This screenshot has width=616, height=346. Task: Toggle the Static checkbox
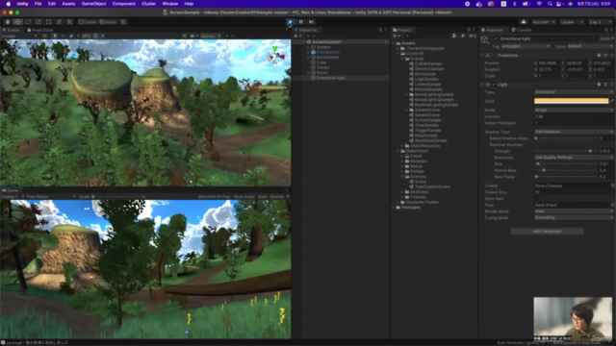click(x=597, y=38)
